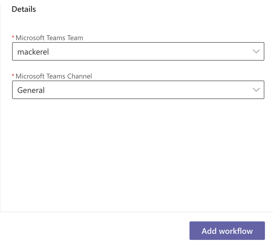The width and height of the screenshot is (273, 250).
Task: Open the Microsoft Teams Channel dropdown showing General
Action: click(138, 90)
